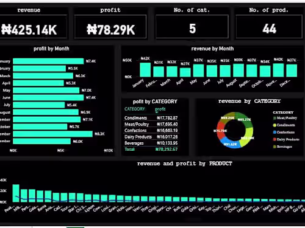Click the January bar in revenue by Month
The image size is (305, 228).
coord(145,70)
